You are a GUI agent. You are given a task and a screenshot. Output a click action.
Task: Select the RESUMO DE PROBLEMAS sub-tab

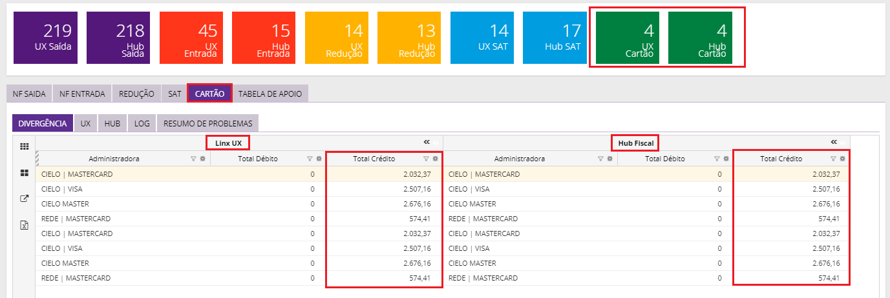[x=207, y=123]
